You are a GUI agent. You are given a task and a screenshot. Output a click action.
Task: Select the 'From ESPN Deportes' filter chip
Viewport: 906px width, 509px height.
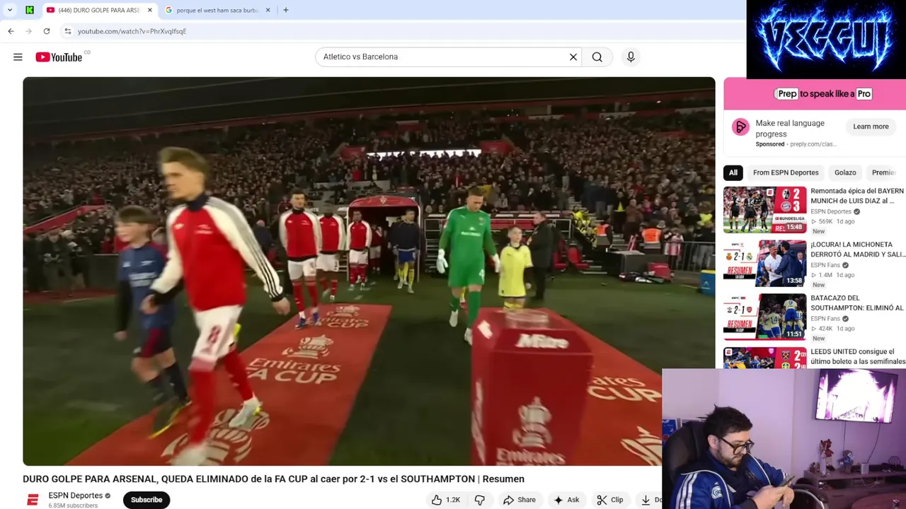(786, 172)
